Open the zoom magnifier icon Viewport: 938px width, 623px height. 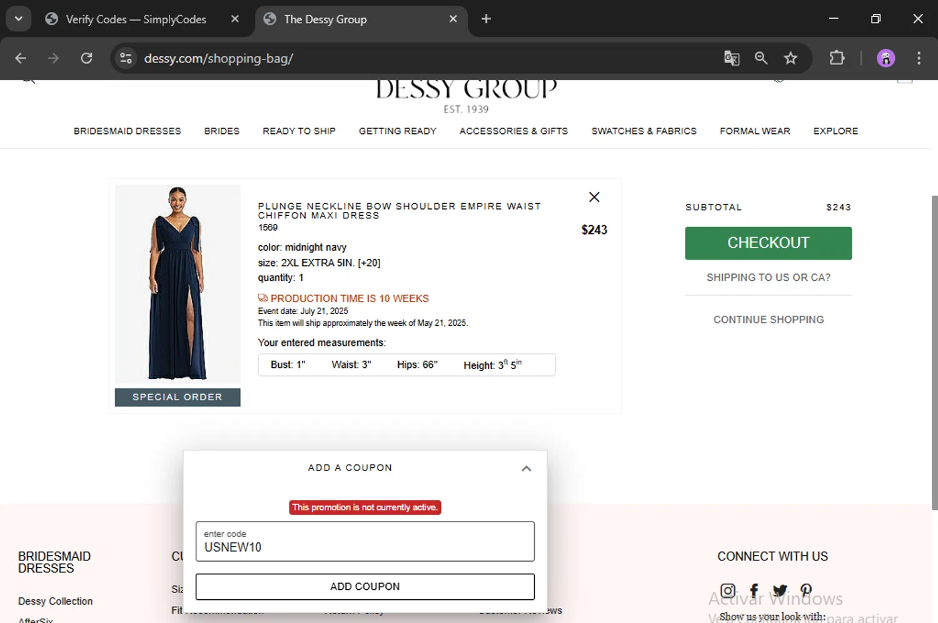click(x=761, y=58)
